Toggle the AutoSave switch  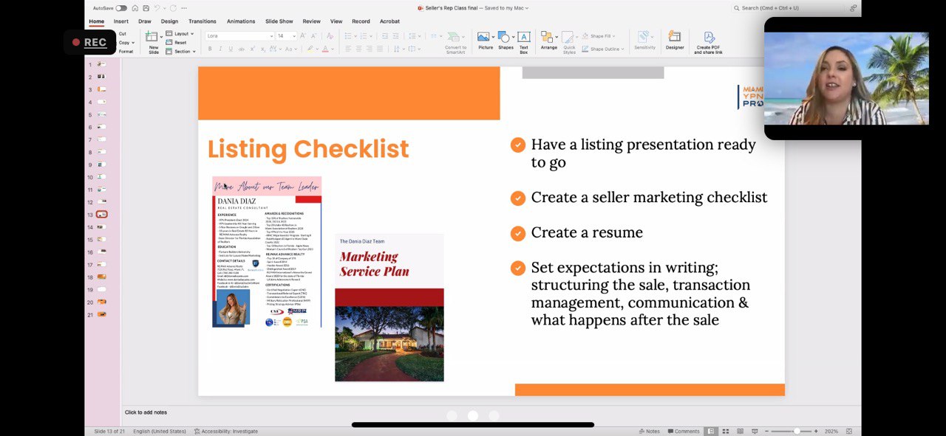coord(121,8)
